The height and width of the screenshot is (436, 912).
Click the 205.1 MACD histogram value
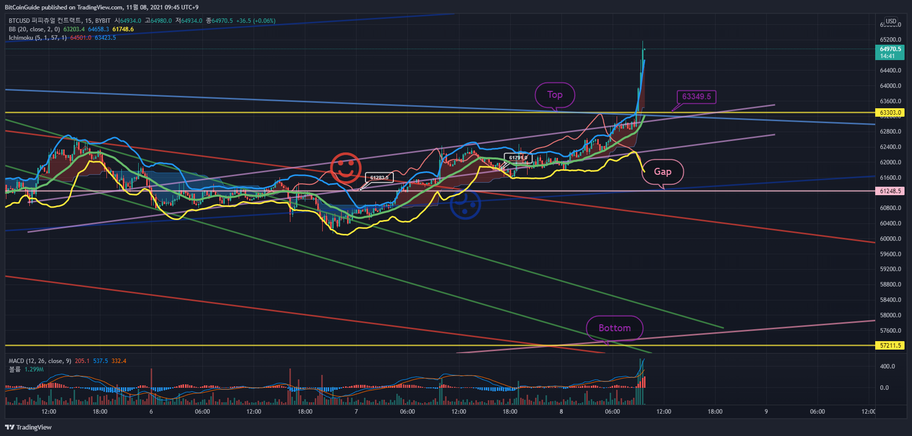[x=82, y=361]
